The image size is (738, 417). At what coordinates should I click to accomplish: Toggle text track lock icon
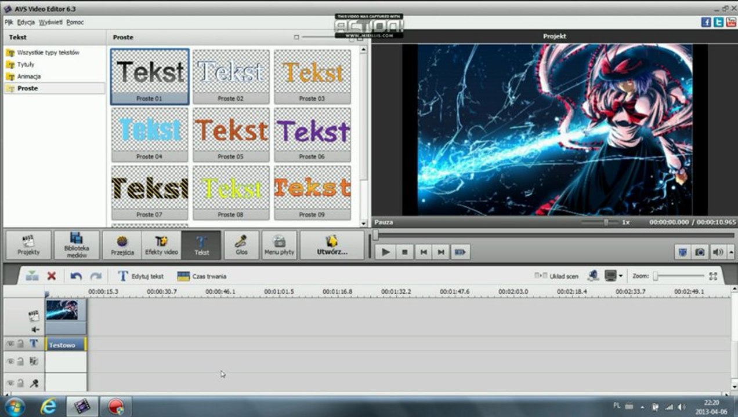[x=20, y=343]
